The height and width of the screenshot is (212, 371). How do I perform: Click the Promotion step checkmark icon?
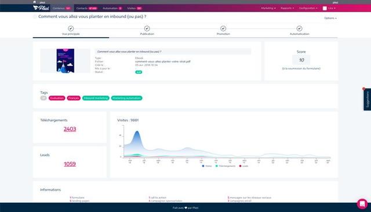pos(223,28)
